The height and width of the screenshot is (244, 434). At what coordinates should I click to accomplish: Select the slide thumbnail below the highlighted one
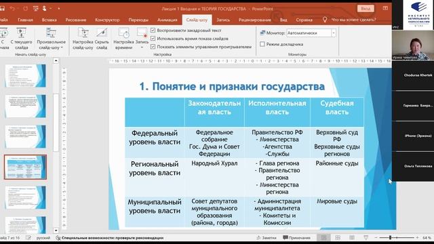click(26, 197)
